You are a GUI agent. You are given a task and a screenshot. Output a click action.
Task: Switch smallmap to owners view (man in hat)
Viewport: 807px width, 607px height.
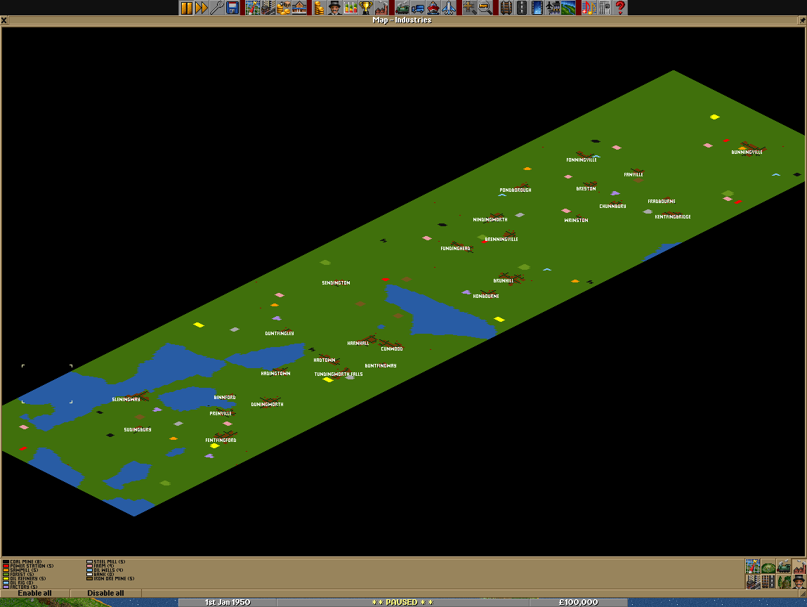pyautogui.click(x=799, y=582)
